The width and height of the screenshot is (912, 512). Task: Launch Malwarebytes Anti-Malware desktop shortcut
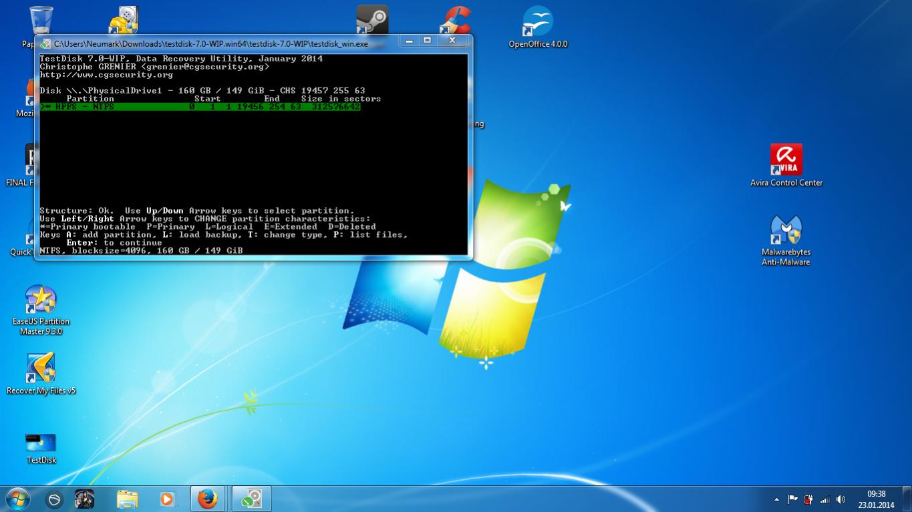click(x=786, y=240)
